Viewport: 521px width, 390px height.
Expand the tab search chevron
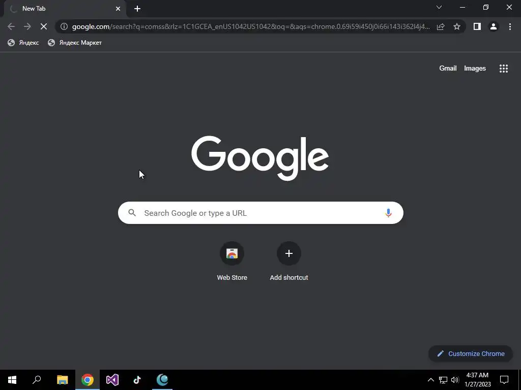[439, 7]
